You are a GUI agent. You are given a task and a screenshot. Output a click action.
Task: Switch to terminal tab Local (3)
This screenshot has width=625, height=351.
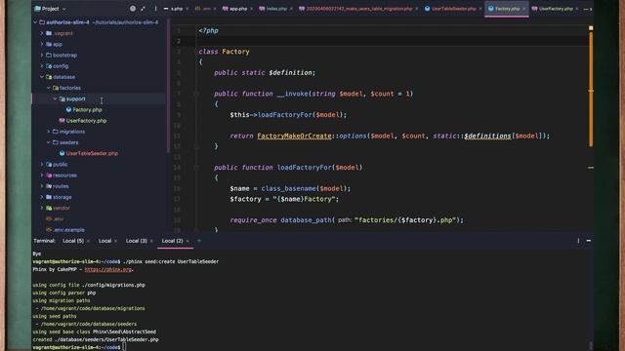tap(137, 241)
